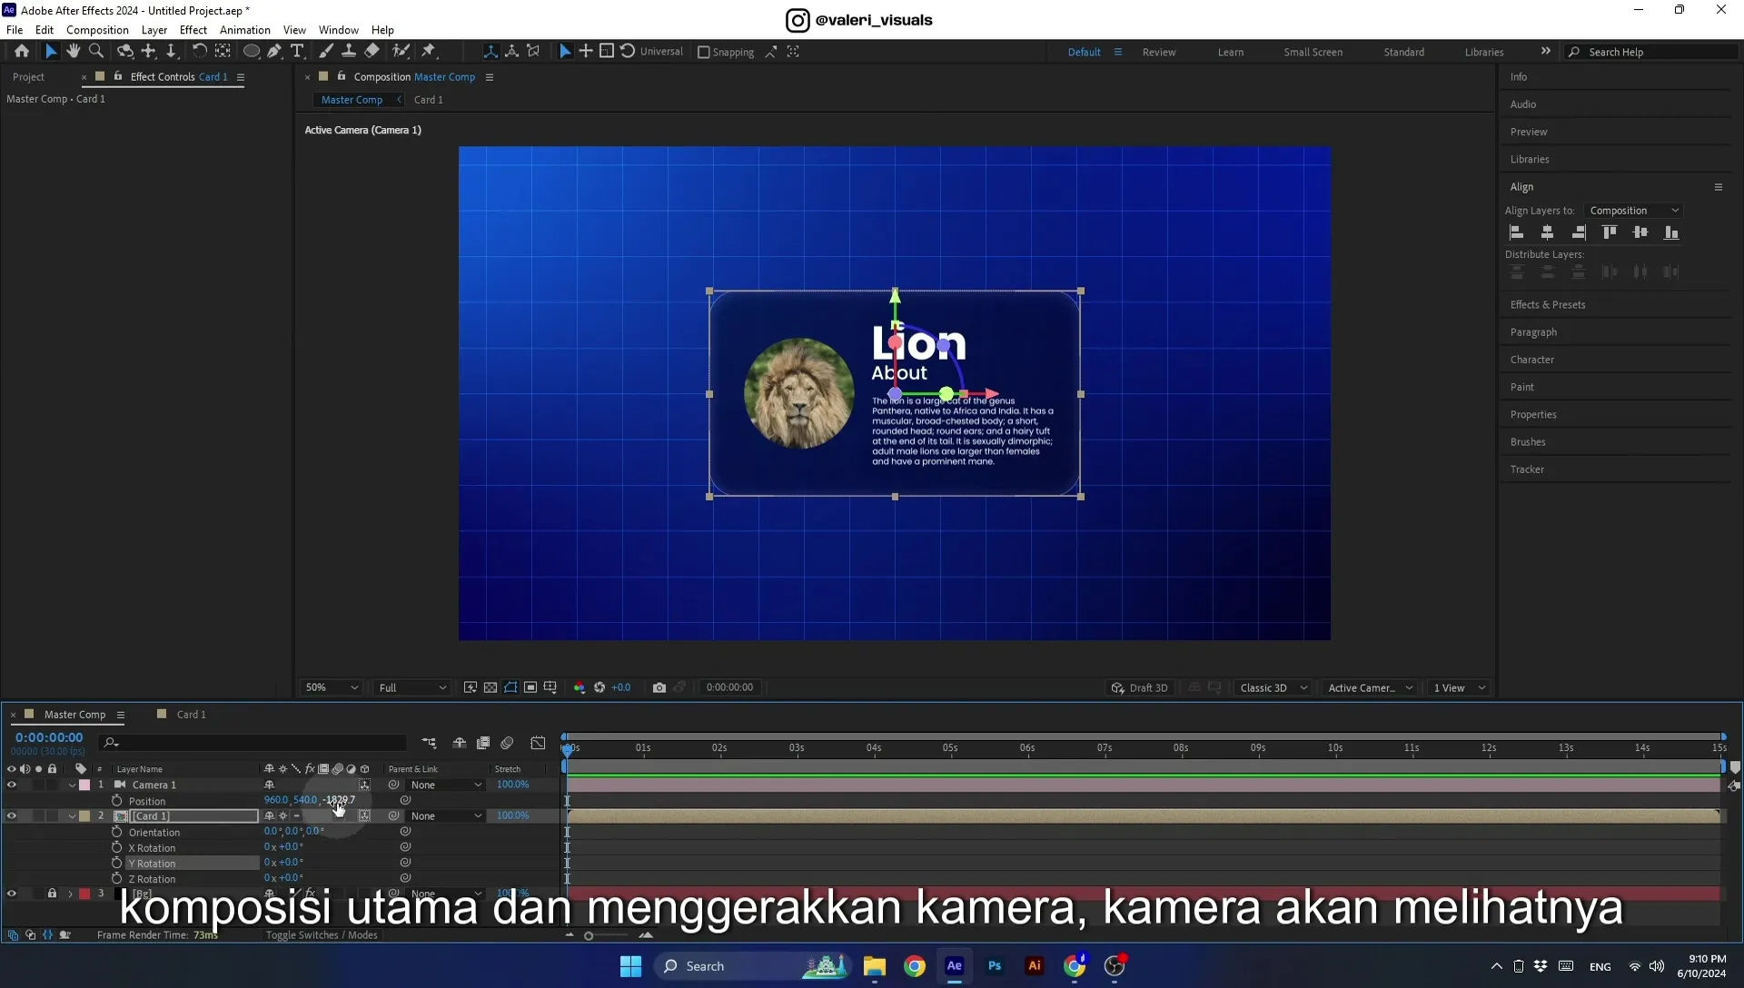Collapse the Card 1 layer properties
The height and width of the screenshot is (988, 1744).
pyautogui.click(x=72, y=816)
